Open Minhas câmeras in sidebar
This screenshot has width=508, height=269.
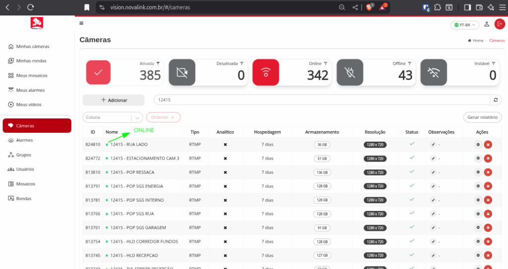pos(32,47)
